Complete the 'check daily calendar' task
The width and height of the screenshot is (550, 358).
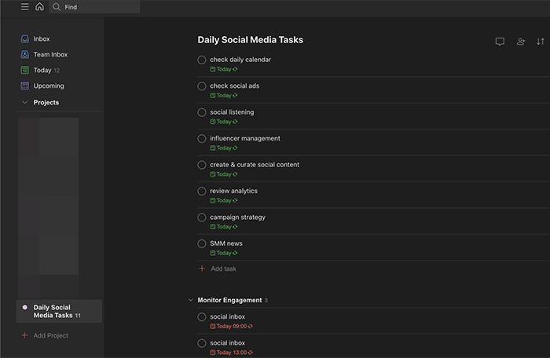click(202, 60)
